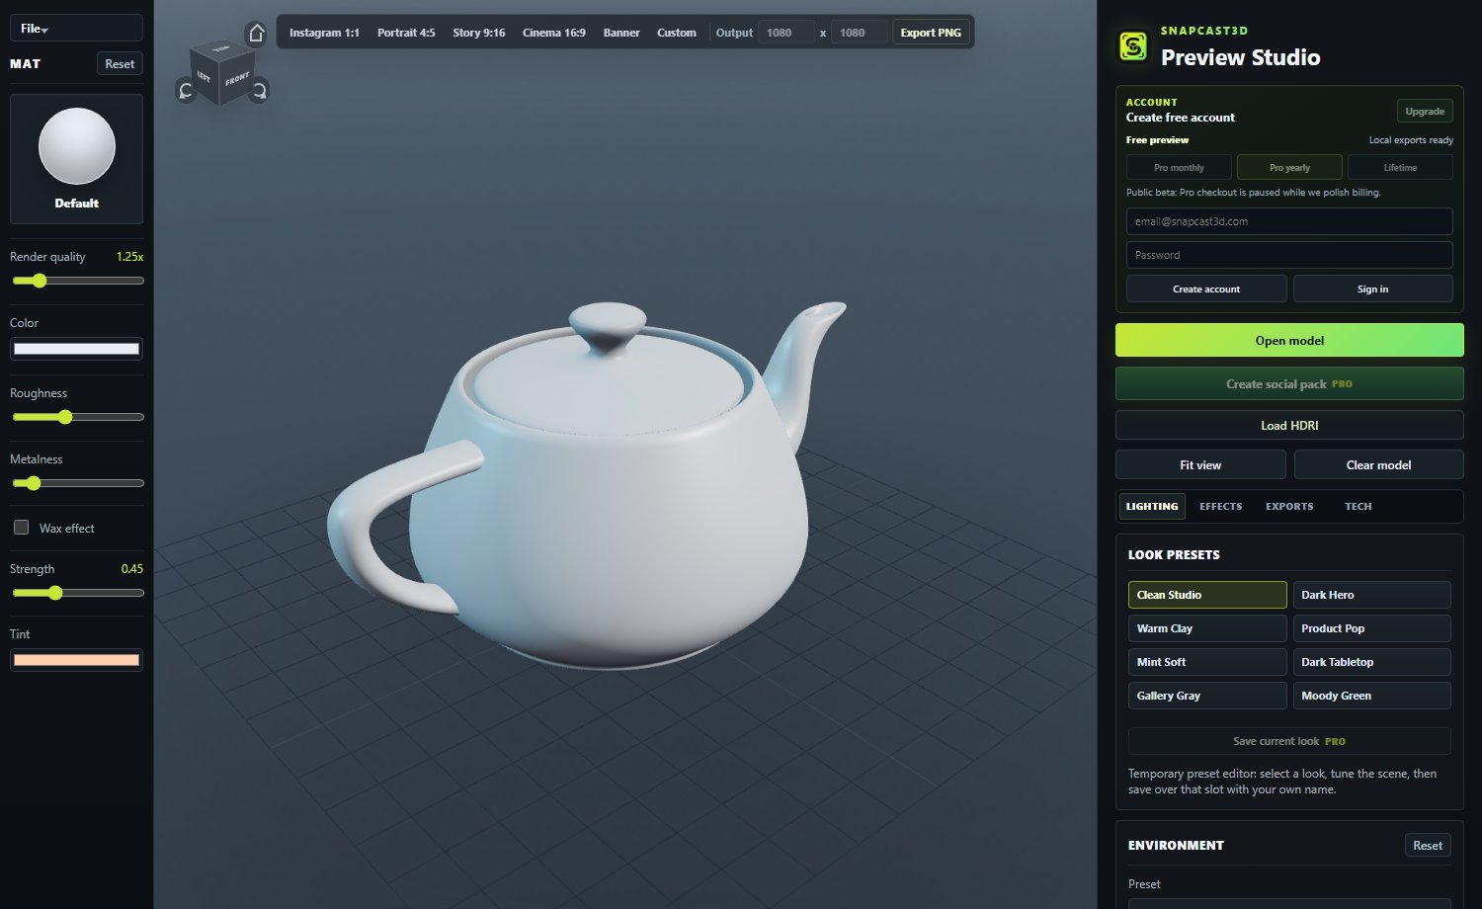
Task: Rotate view counterclockwise with left arrow icon
Action: (185, 91)
